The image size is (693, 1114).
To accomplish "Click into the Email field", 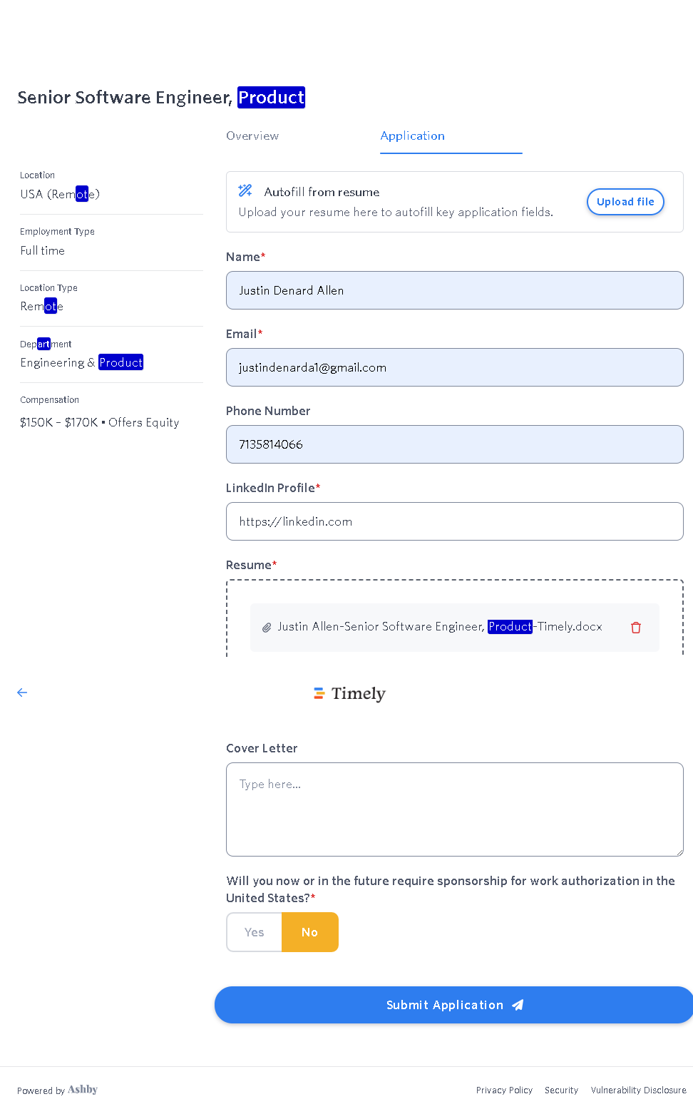I will [454, 367].
